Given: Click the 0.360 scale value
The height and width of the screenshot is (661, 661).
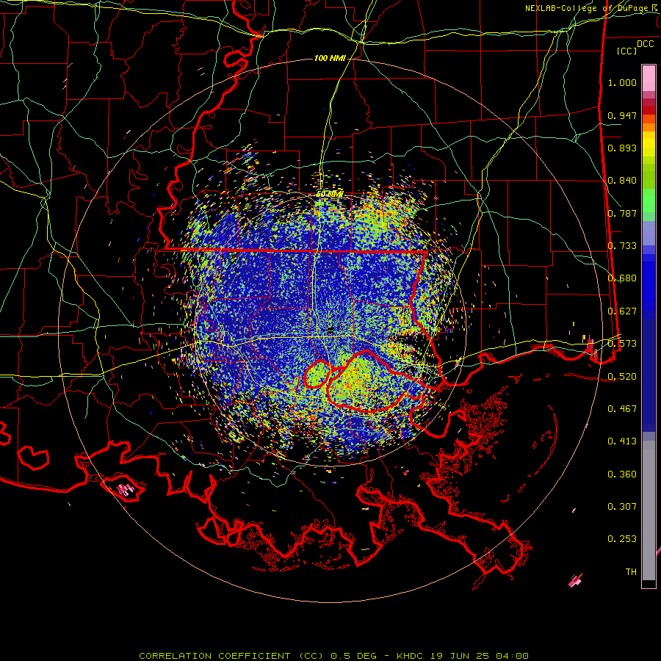Looking at the screenshot, I should click(622, 474).
